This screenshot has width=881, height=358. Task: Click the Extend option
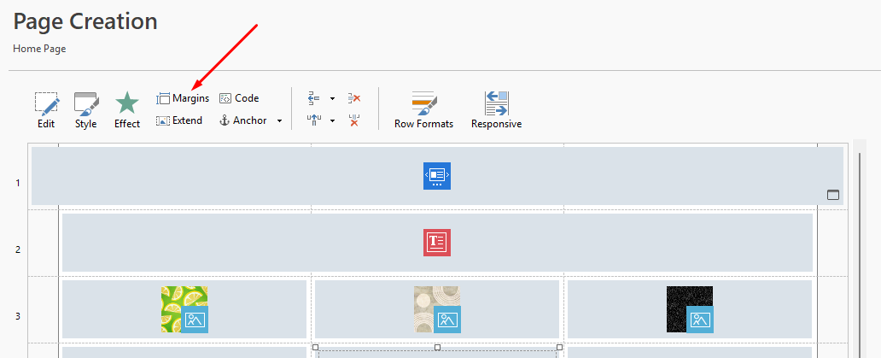[179, 120]
